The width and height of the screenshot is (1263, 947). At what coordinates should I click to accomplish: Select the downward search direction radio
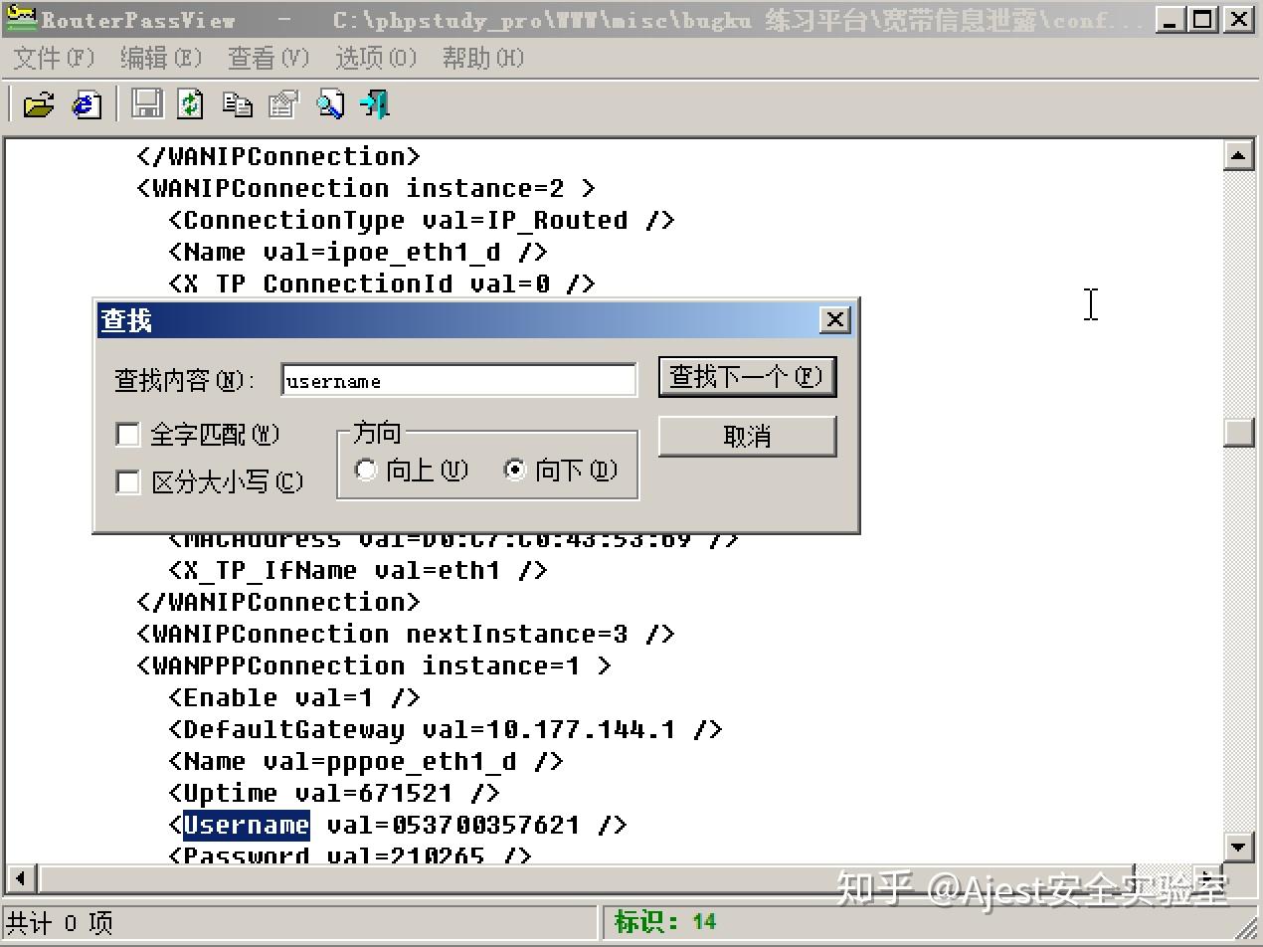515,470
